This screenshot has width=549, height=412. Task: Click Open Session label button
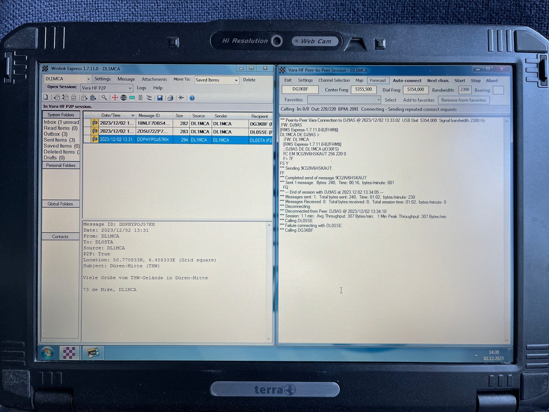[62, 87]
